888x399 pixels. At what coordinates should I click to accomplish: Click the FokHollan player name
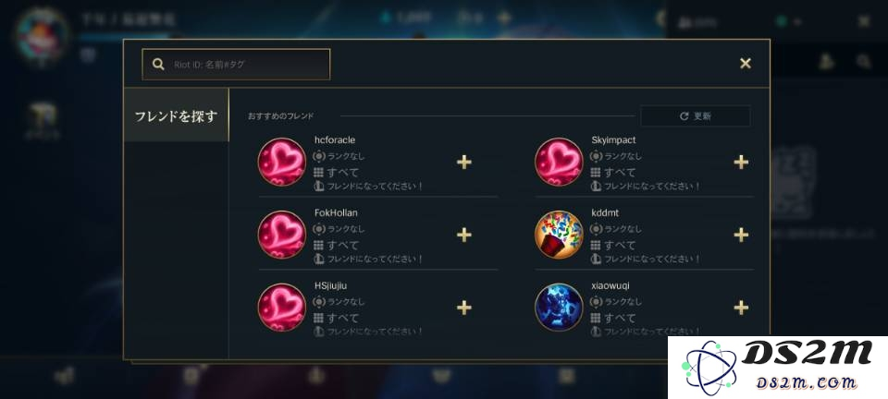(x=336, y=213)
